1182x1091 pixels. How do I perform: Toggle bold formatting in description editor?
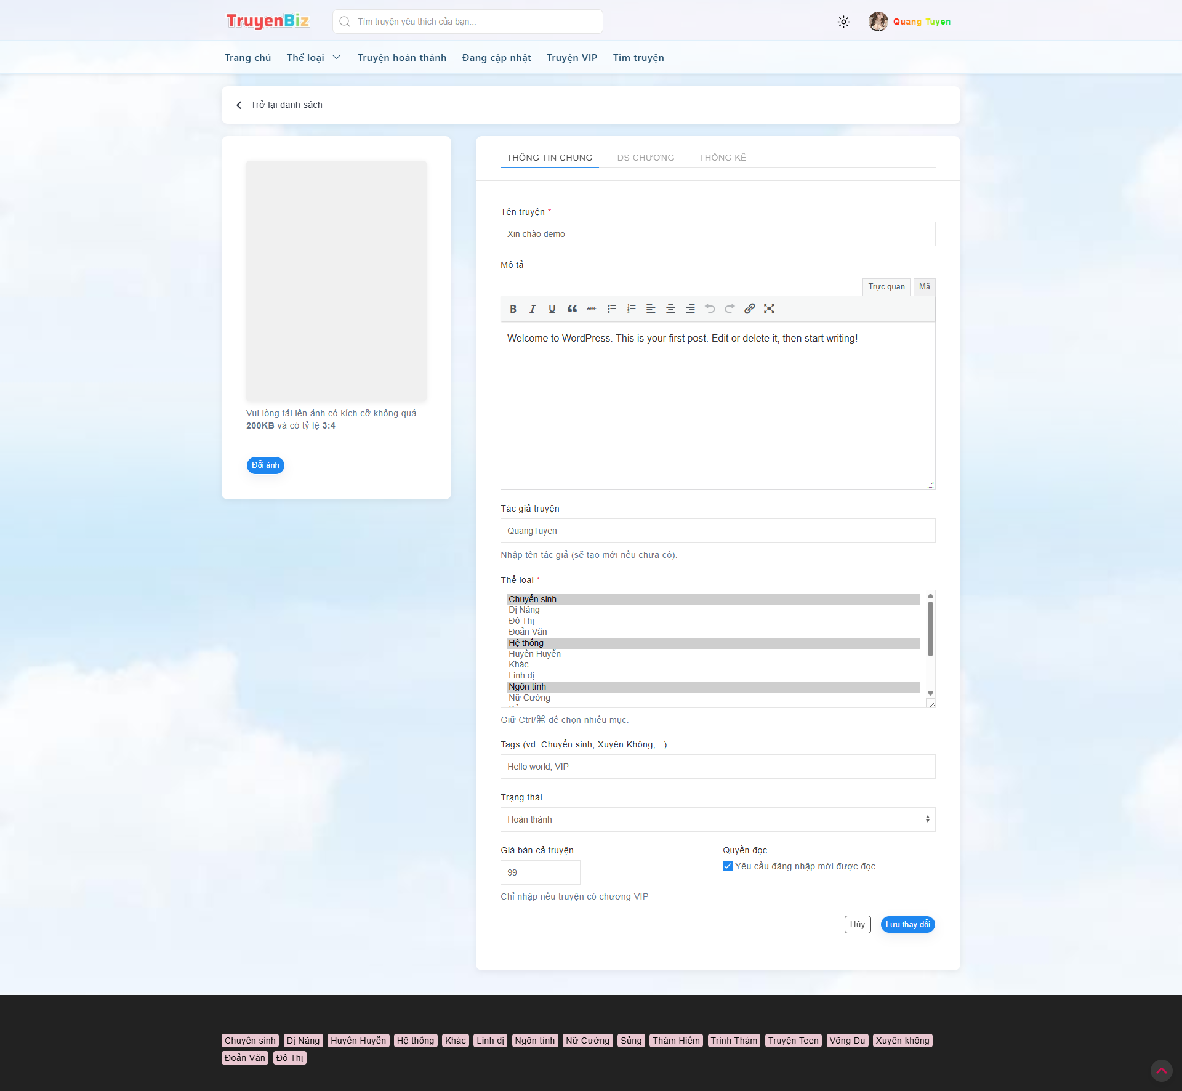pos(513,309)
